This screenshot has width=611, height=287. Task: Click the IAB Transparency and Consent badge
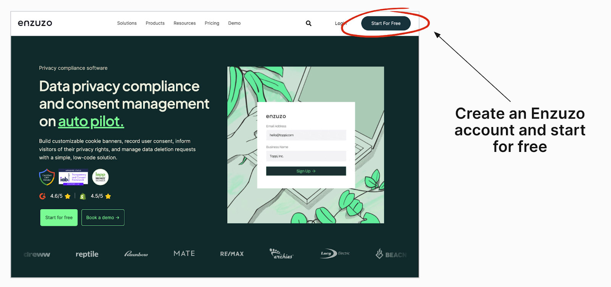tap(73, 177)
